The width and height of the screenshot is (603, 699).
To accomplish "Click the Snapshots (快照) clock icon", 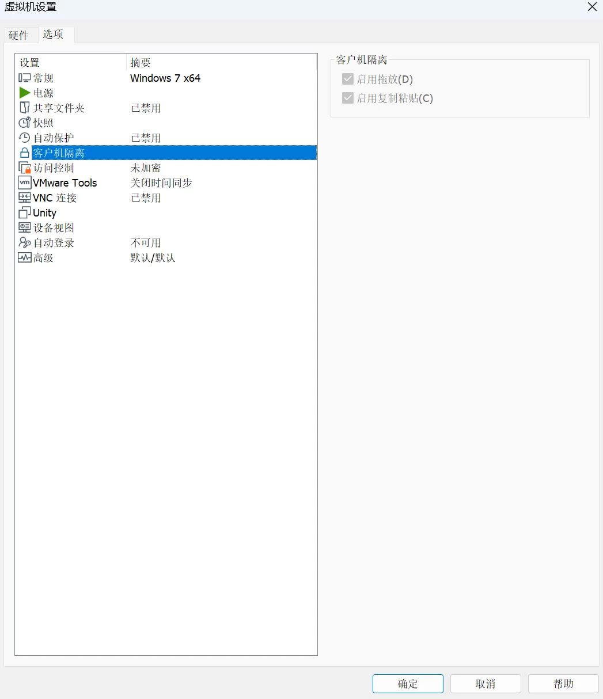I will pos(25,123).
